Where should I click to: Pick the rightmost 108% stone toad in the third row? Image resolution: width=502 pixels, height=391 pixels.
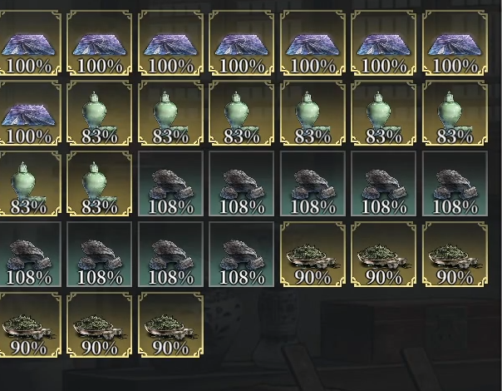[455, 184]
